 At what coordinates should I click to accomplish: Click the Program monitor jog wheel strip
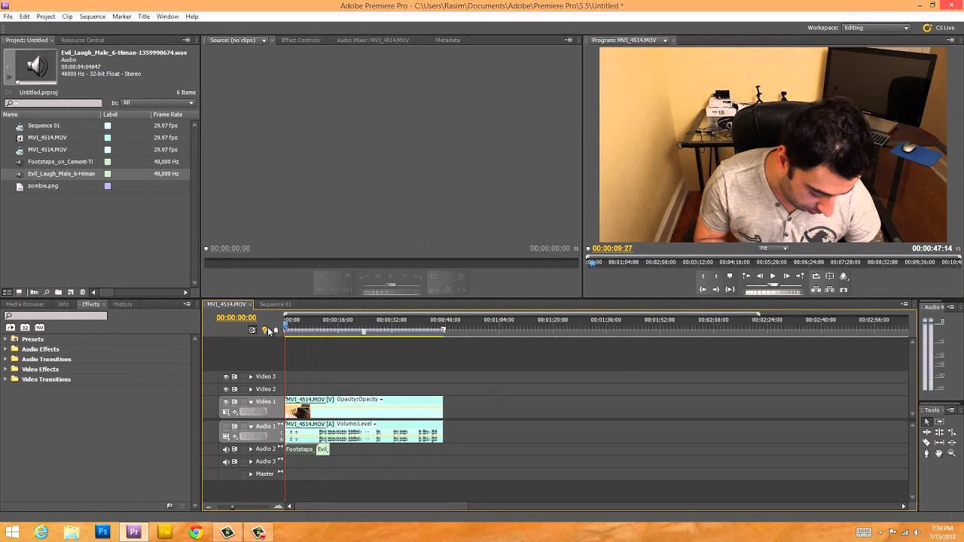click(773, 292)
